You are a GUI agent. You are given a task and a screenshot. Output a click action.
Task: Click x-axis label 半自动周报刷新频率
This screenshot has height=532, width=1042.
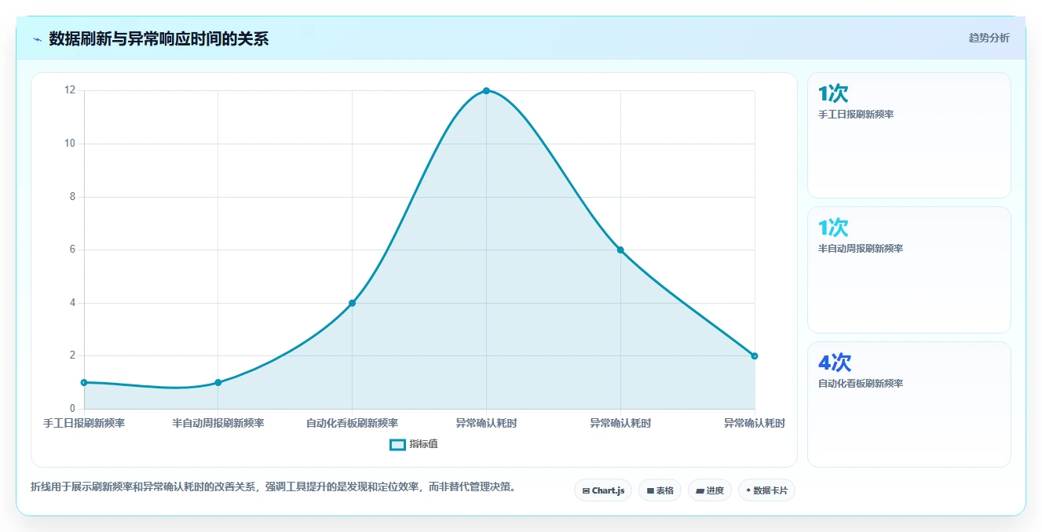(x=218, y=423)
